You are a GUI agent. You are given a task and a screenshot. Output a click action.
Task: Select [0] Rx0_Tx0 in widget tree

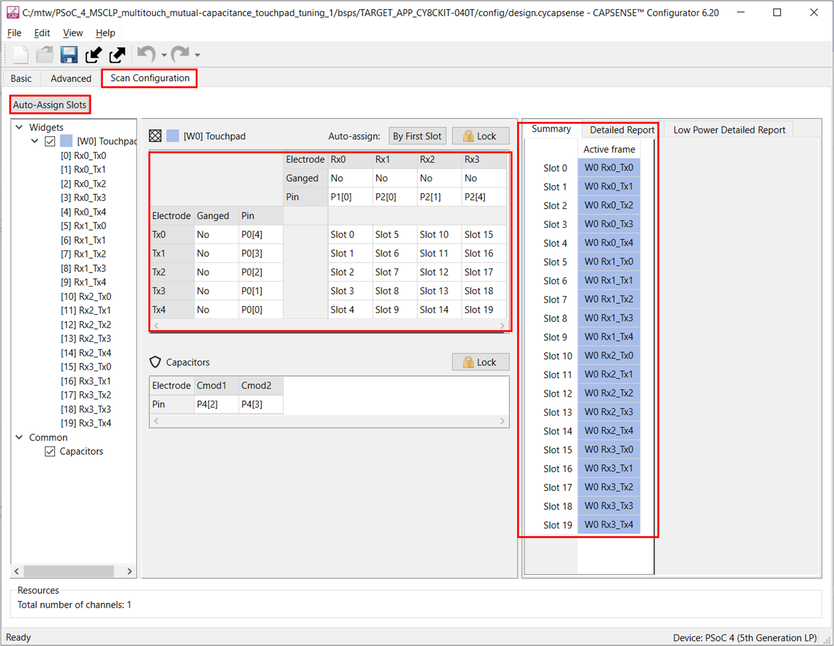coord(84,155)
